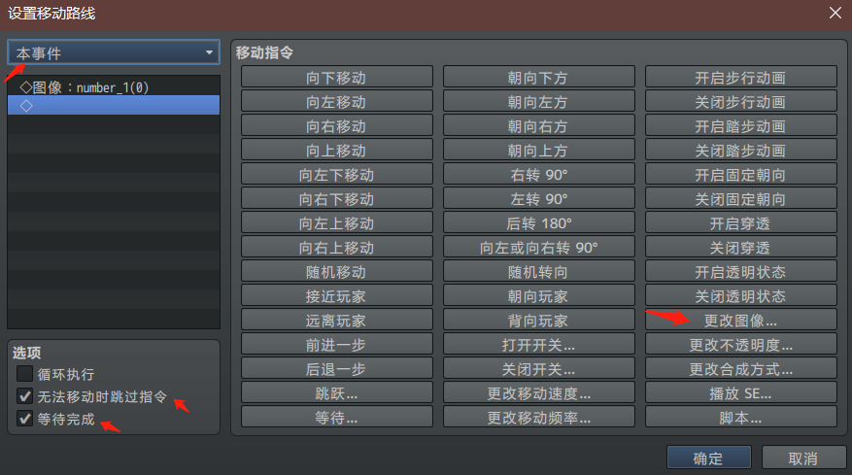The height and width of the screenshot is (475, 852).
Task: Open the 打开开关... dialog
Action: click(x=539, y=345)
